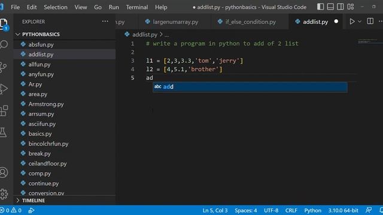Open the feedback icon in status bar
This screenshot has height=215, width=383.
coord(369,210)
